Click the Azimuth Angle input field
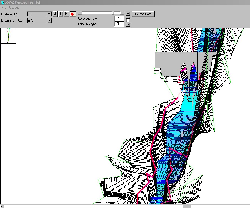Viewport: 250px width, 209px height. (119, 24)
